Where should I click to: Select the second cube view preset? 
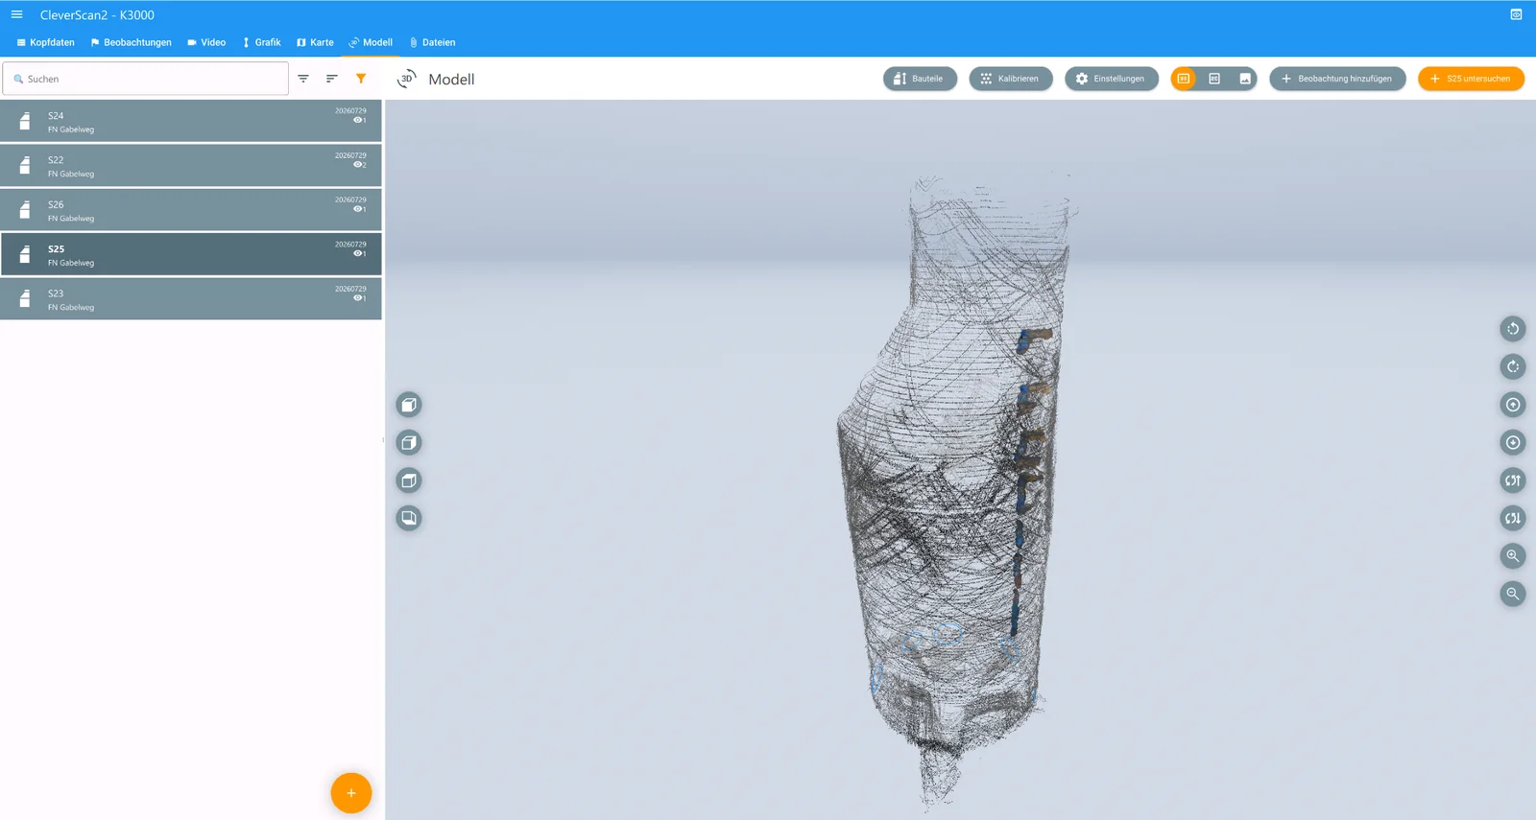409,442
